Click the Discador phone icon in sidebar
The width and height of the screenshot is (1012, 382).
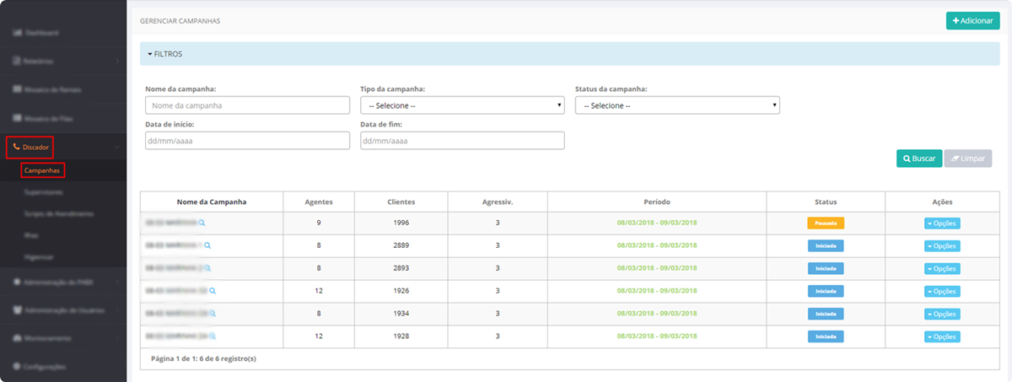click(x=16, y=148)
